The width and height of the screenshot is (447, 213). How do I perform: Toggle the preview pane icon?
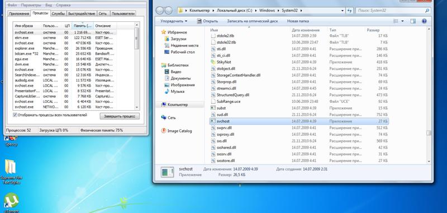point(413,21)
